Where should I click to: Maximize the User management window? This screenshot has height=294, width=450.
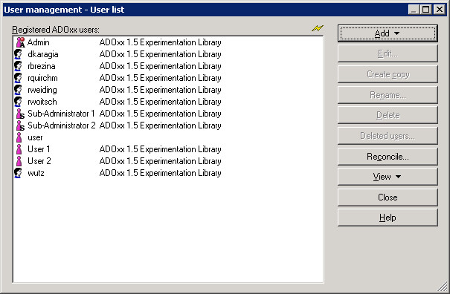coord(426,10)
